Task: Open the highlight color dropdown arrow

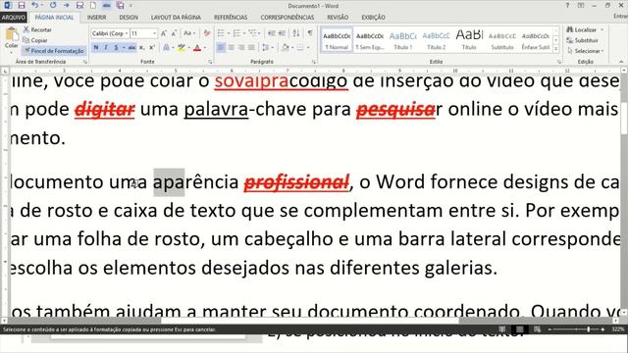Action: (x=188, y=48)
